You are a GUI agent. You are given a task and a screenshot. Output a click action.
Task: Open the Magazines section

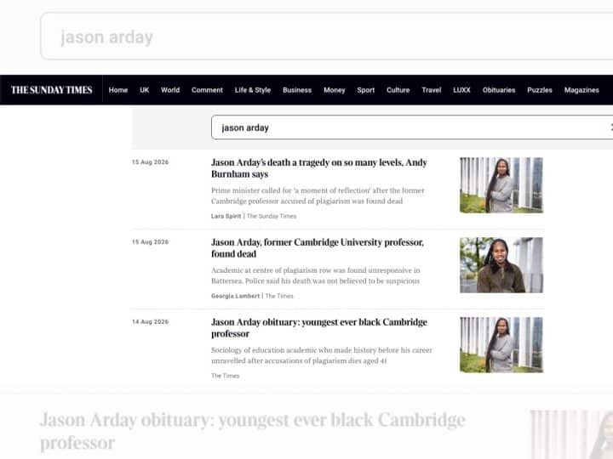[x=581, y=90]
